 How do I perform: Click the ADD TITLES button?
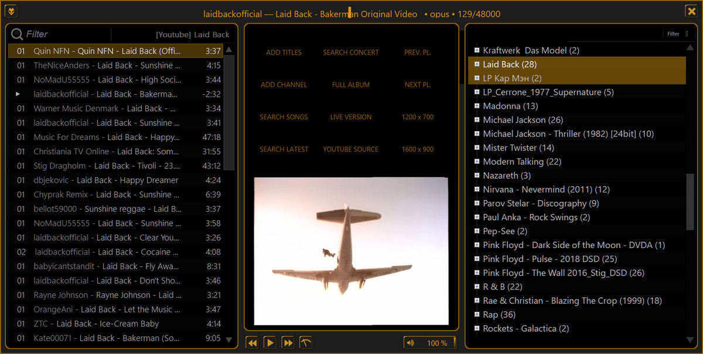click(x=284, y=53)
